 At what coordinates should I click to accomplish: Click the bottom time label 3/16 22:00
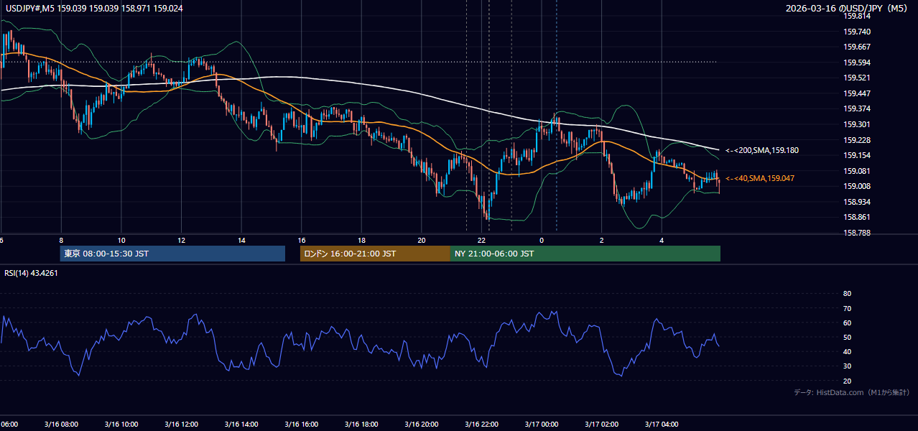(482, 425)
